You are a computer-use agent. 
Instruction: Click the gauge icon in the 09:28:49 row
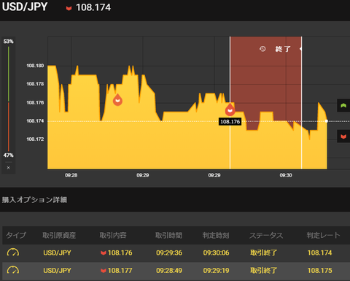coord(13,270)
